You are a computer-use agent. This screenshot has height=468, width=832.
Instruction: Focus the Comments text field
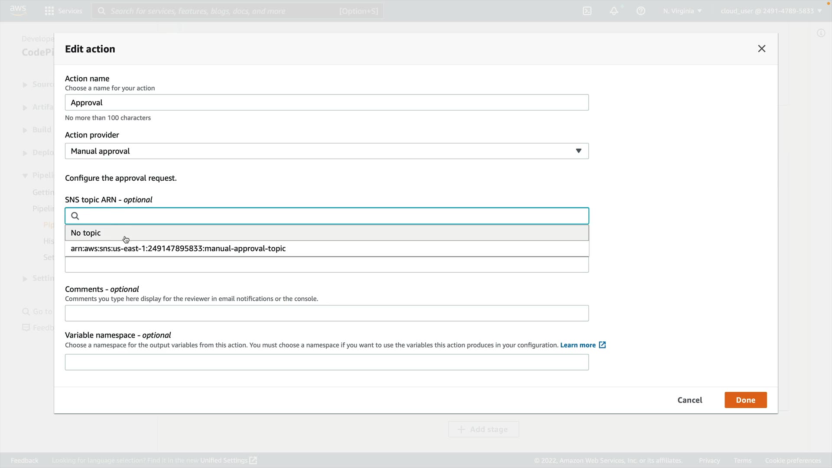coord(327,313)
